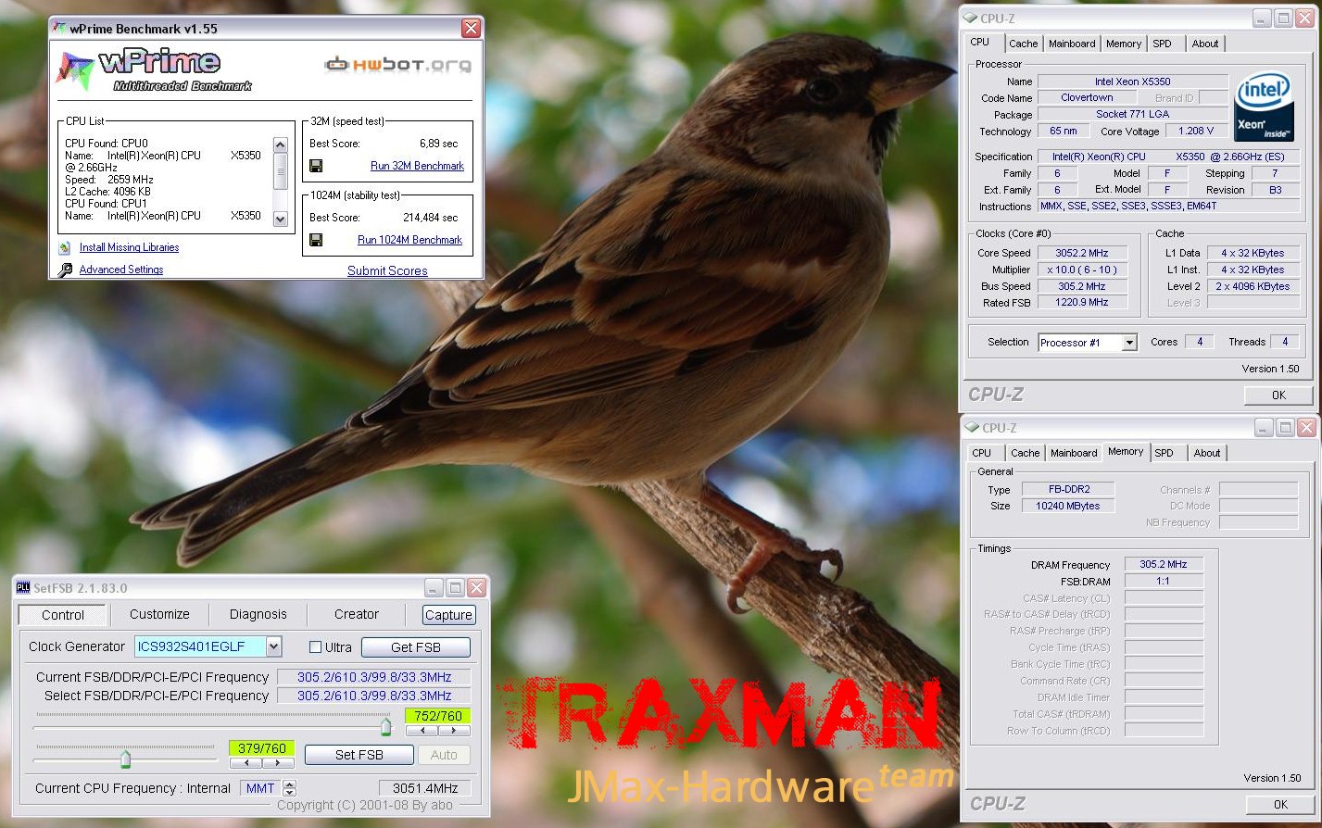Open the Advanced Settings link
The image size is (1322, 828).
click(121, 270)
